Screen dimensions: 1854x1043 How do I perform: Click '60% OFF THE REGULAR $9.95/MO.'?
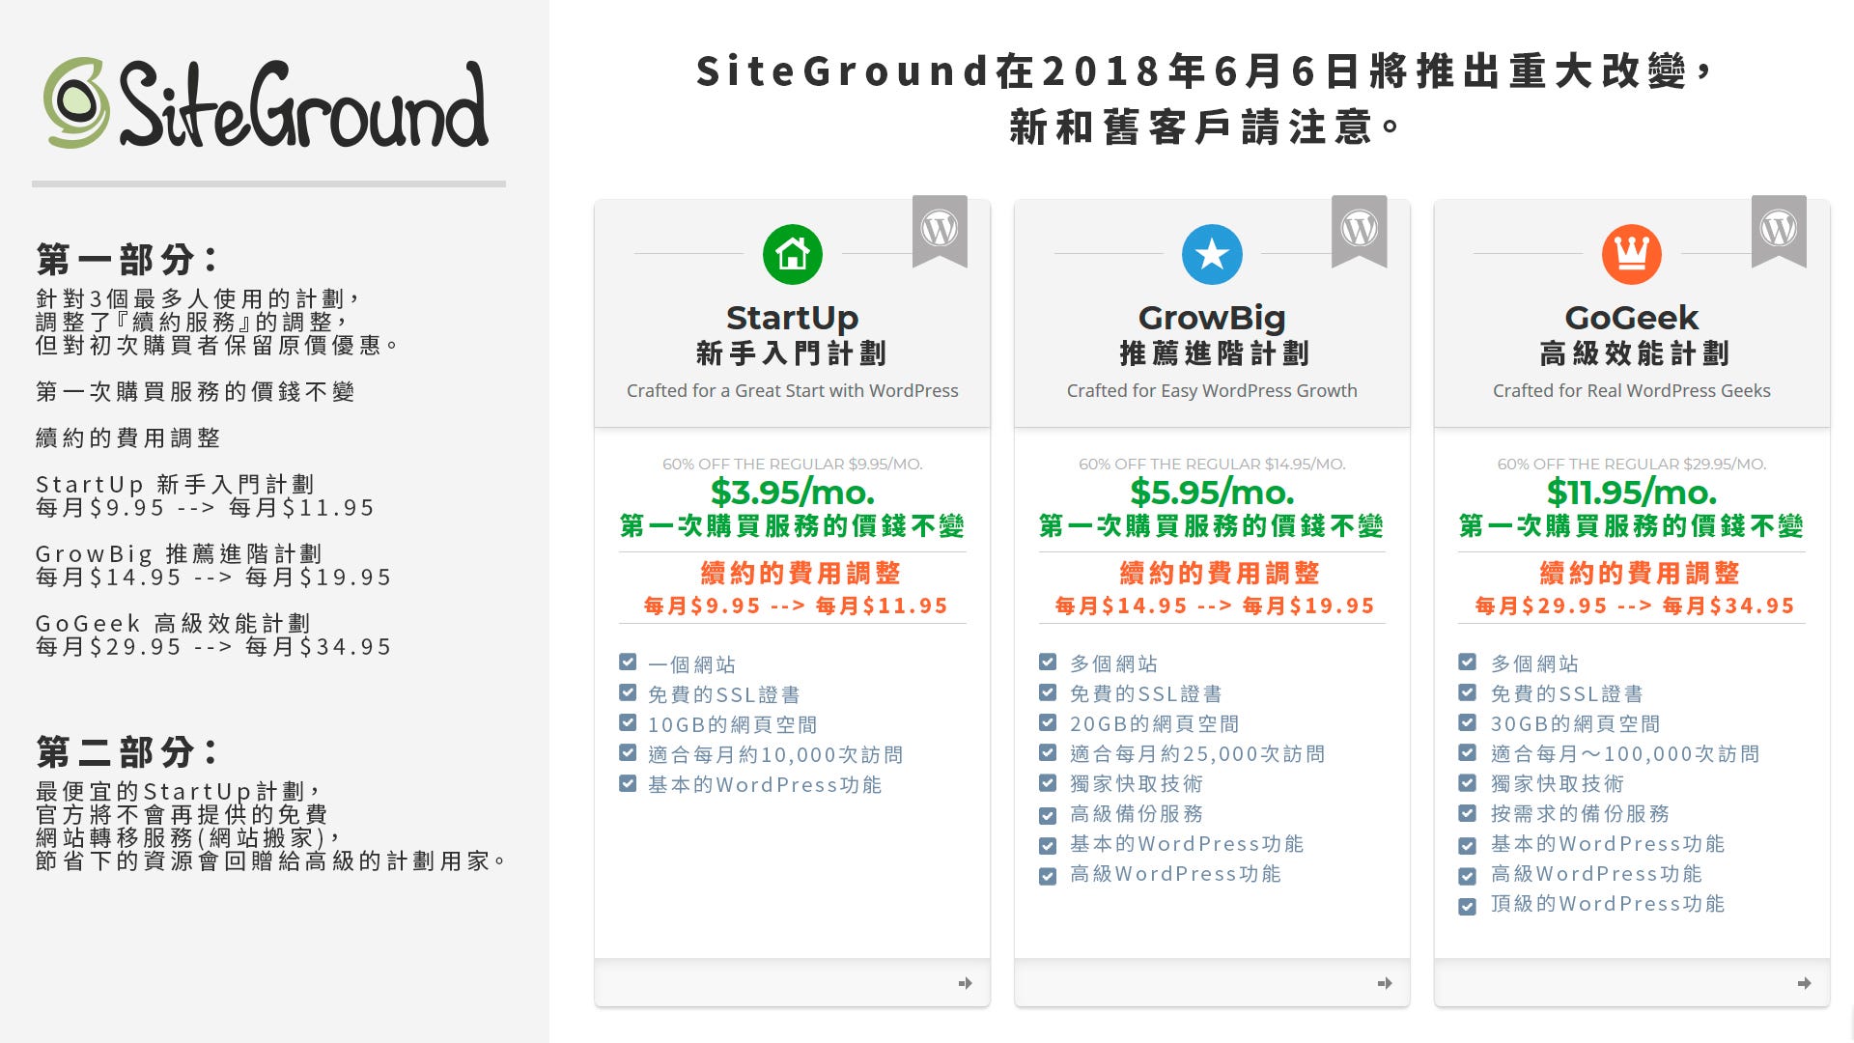coord(793,465)
